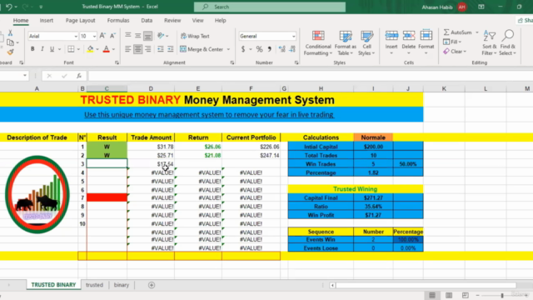Click Decrease Indent icon
Screen dimensions: 533x300
161,49
